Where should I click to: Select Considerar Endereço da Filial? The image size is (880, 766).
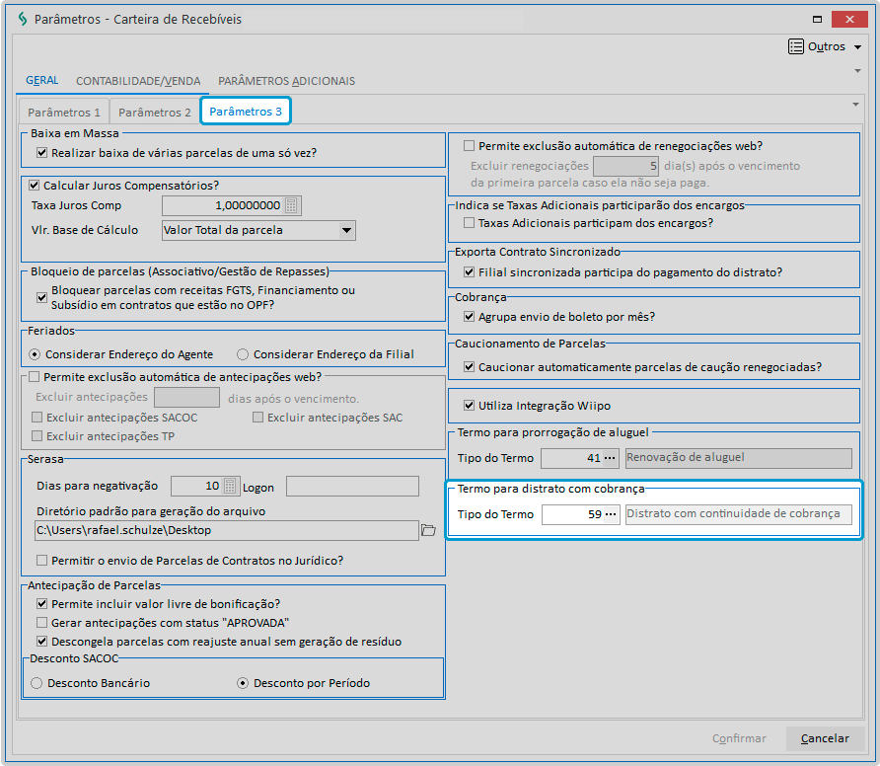tap(243, 354)
